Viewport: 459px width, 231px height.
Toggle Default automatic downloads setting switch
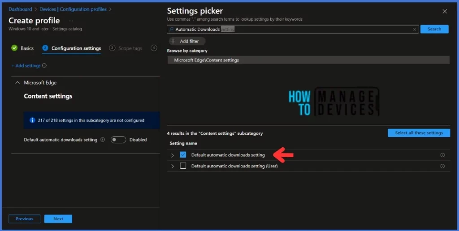tap(118, 140)
